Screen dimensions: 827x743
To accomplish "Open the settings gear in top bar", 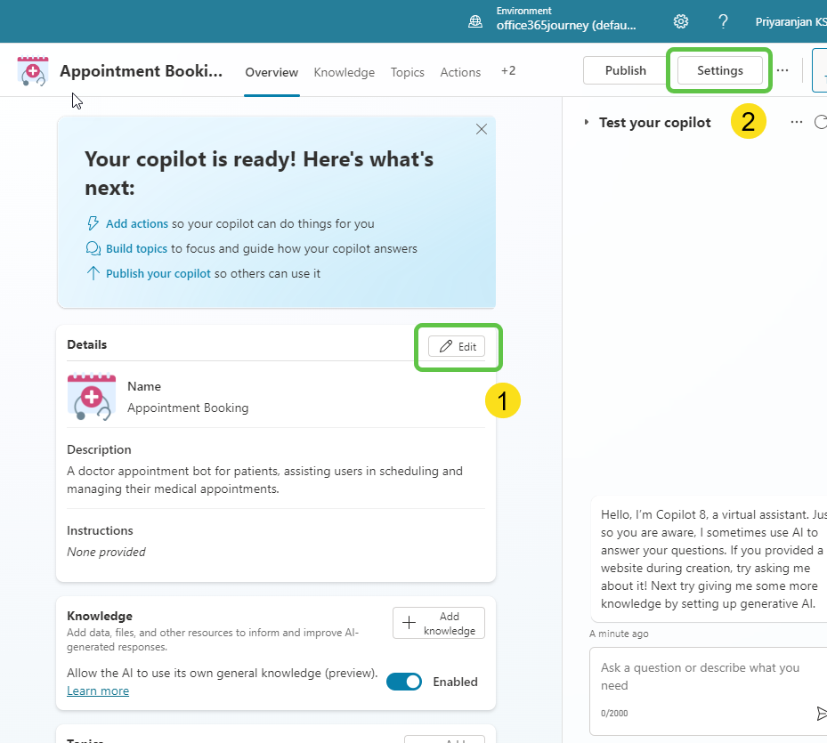I will tap(681, 21).
